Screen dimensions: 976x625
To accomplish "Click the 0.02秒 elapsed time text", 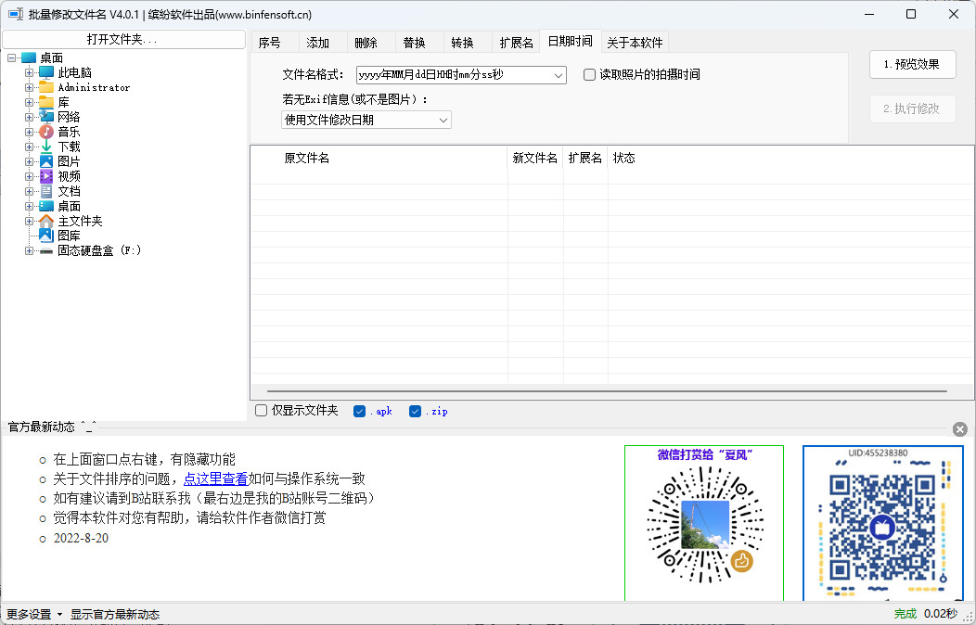I will click(941, 615).
